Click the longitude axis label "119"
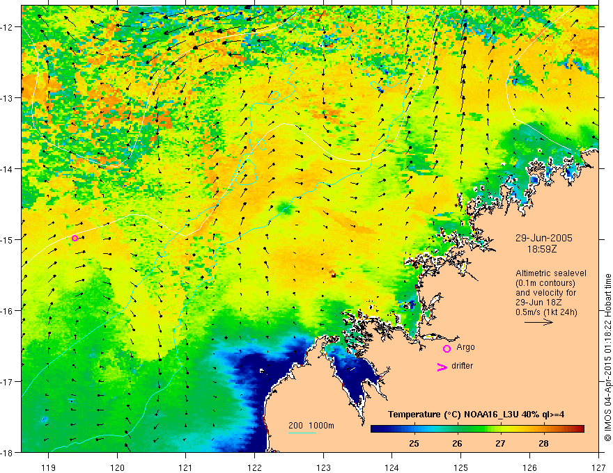 tap(49, 467)
